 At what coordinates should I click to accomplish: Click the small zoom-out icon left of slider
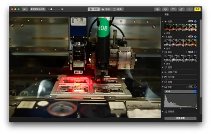[49, 9]
